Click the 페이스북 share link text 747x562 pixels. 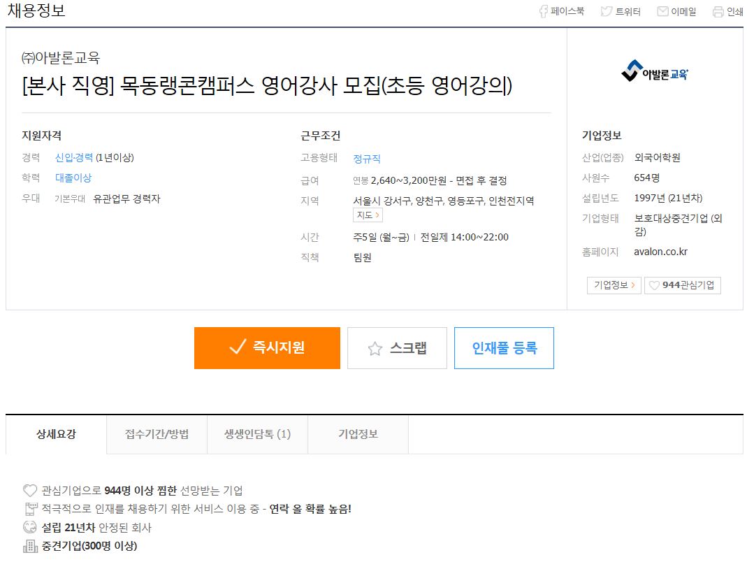[x=567, y=11]
